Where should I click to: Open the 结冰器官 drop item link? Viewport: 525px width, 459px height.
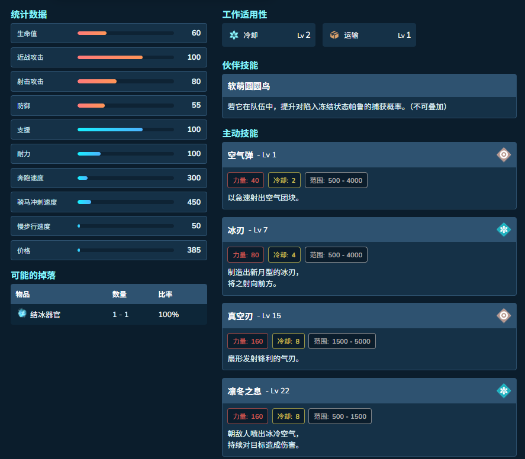(x=45, y=315)
